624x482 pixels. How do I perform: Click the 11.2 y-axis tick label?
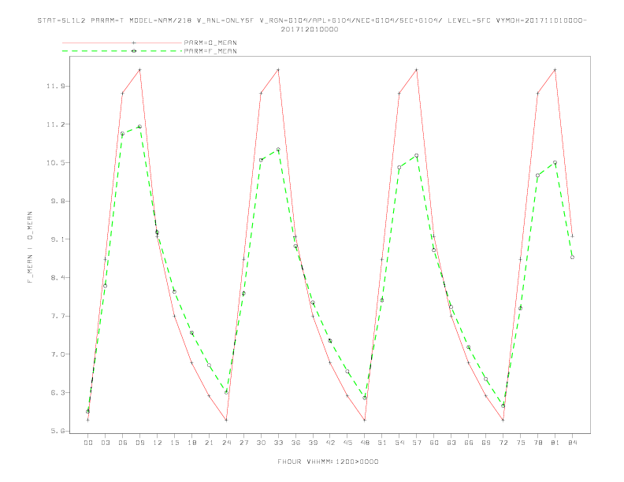pos(56,124)
